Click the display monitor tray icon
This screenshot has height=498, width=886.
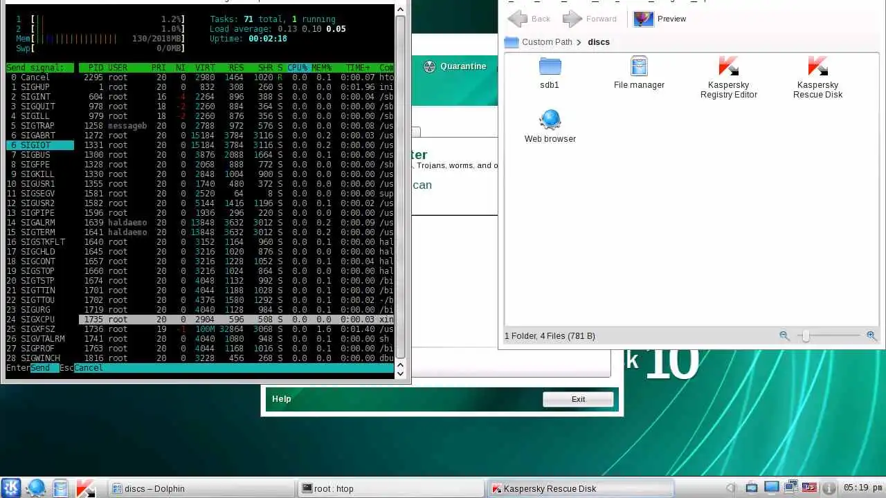pyautogui.click(x=771, y=488)
